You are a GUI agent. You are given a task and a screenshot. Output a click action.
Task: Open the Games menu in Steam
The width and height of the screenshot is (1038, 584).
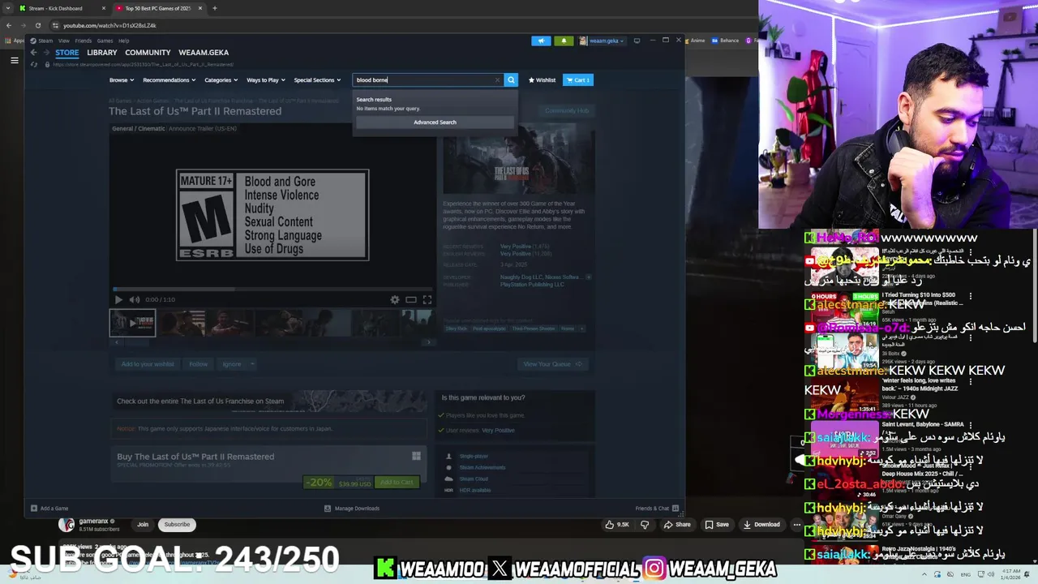(105, 41)
